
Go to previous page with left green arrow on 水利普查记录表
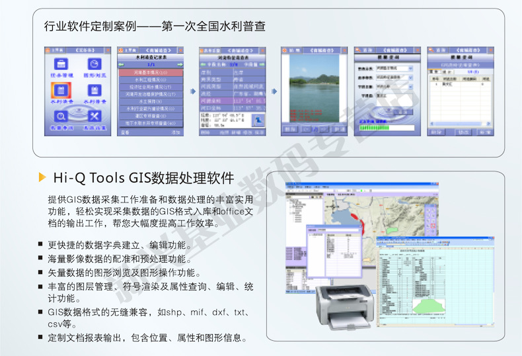pyautogui.click(x=121, y=64)
